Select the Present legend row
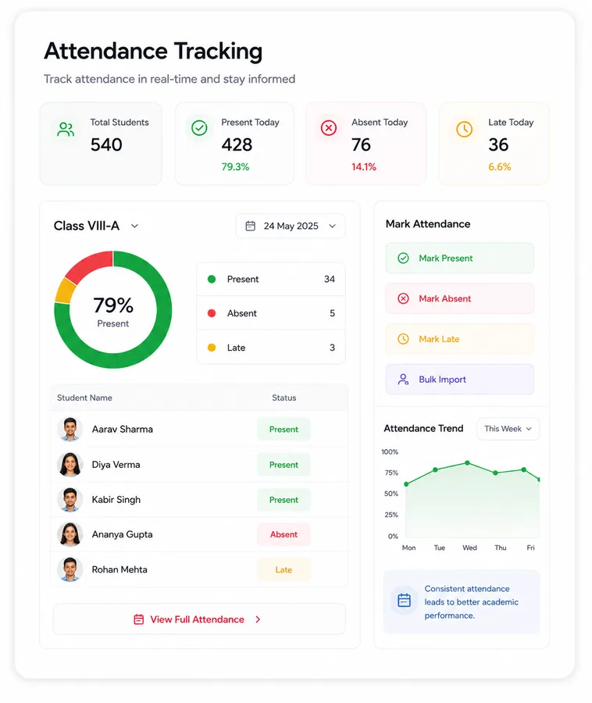592x703 pixels. click(x=271, y=279)
